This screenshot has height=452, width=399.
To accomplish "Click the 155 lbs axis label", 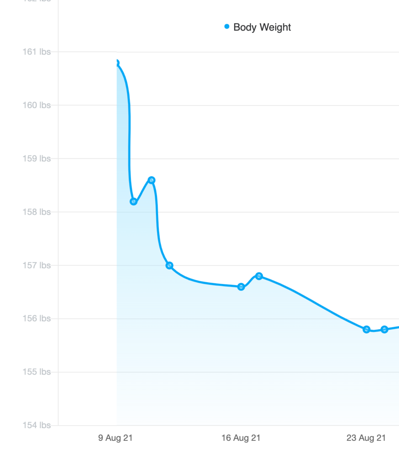I will coord(37,372).
